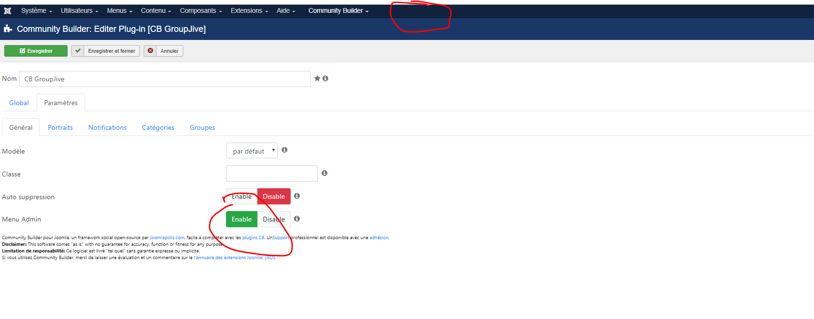This screenshot has height=319, width=814.
Task: Click the Classe label text
Action: tap(11, 174)
